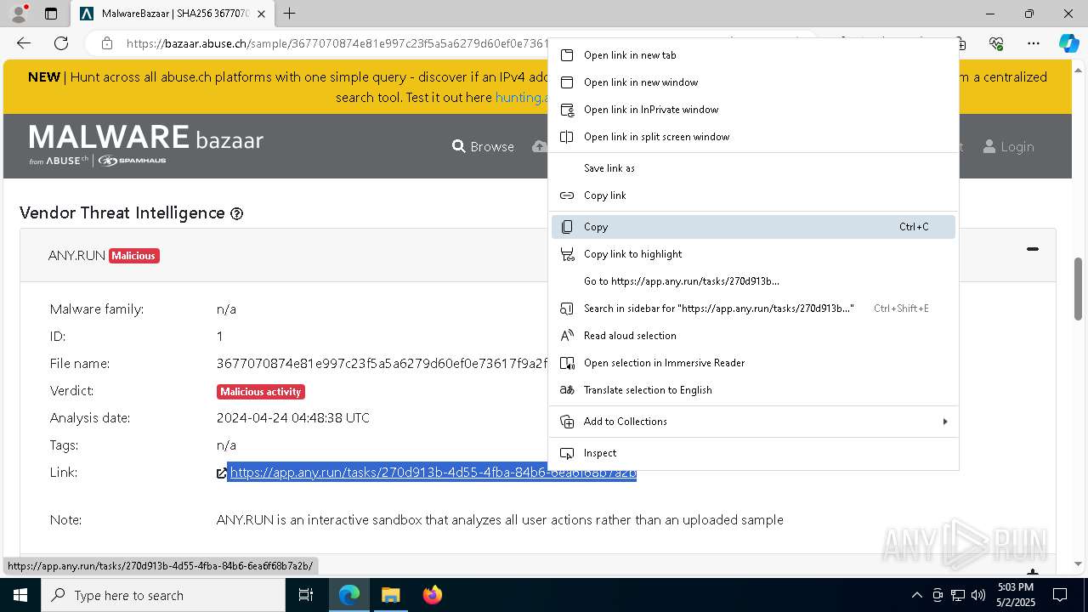Screen dimensions: 1088x612
Task: Open File Explorer from taskbar
Action: (x=390, y=595)
